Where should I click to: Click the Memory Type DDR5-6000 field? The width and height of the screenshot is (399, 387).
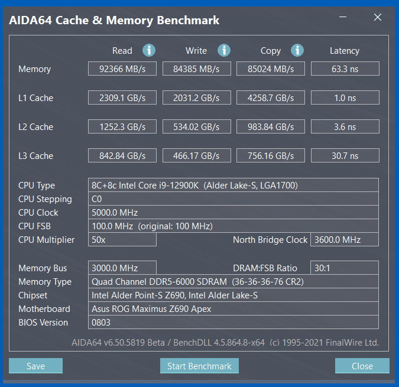point(233,281)
